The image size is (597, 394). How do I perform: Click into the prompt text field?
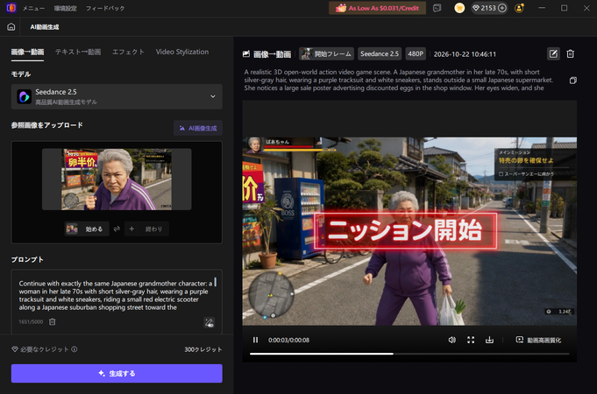click(114, 296)
